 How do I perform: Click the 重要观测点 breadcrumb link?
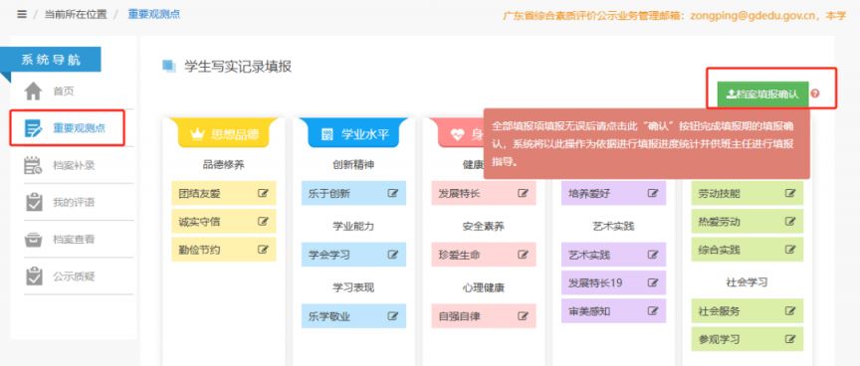click(154, 14)
